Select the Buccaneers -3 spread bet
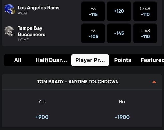Image resolution: width=164 pixels, height=130 pixels. [93, 34]
